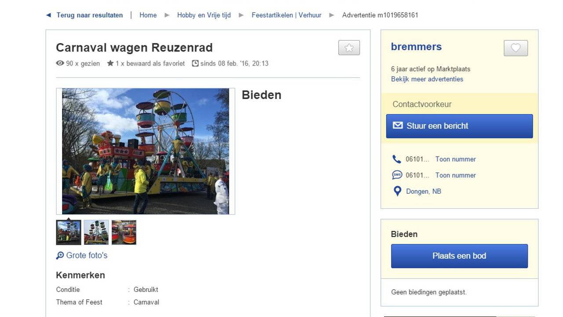Toggle the star to favorite this advertentie
563x317 pixels.
(349, 48)
